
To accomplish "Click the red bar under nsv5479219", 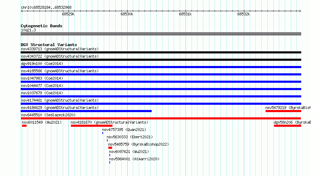I will [x=283, y=111].
